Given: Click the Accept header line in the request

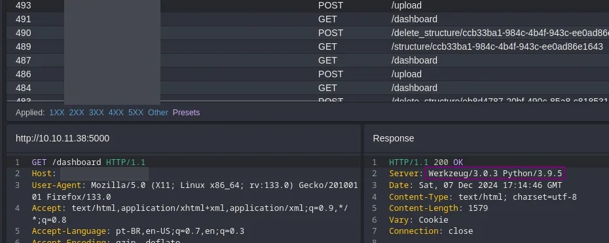Looking at the screenshot, I should (190, 214).
